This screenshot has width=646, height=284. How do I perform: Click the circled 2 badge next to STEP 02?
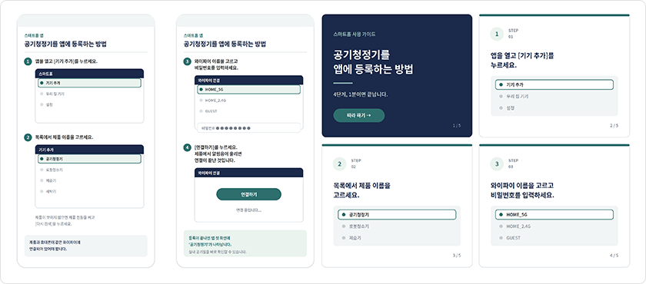[x=339, y=164]
